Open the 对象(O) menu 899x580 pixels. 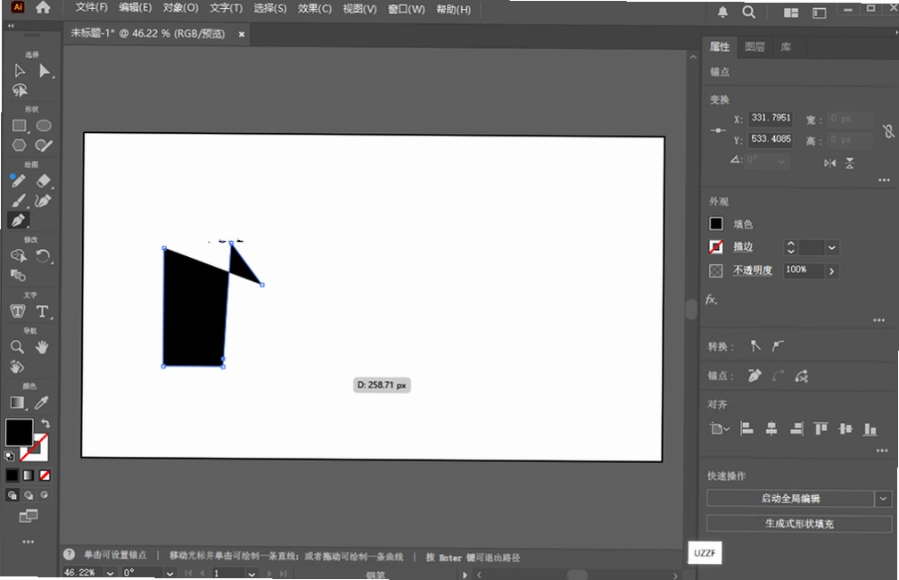click(x=180, y=8)
